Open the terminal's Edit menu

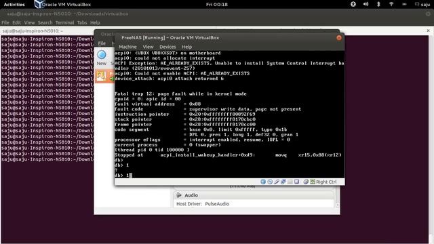point(16,22)
